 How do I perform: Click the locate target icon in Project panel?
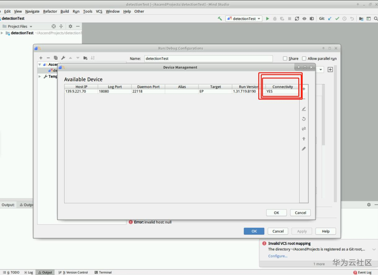point(54,26)
